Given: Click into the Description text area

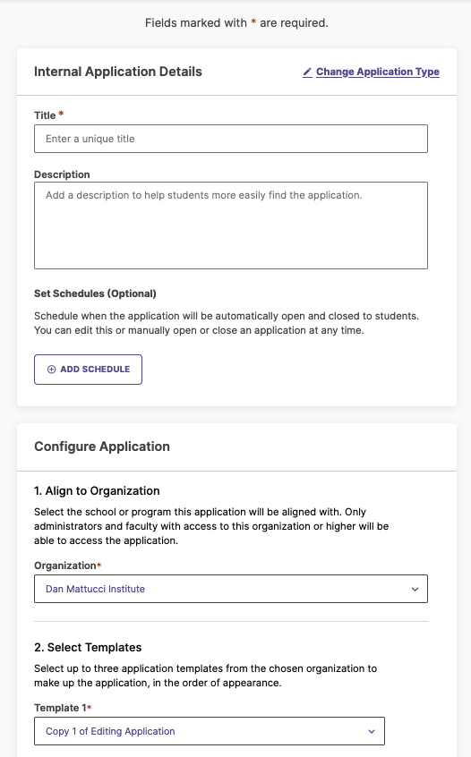Looking at the screenshot, I should coord(231,225).
